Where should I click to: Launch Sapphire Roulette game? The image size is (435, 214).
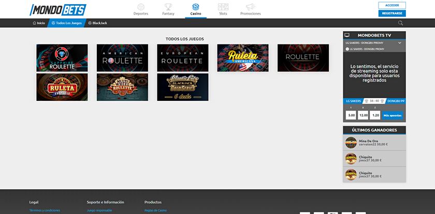(62, 58)
